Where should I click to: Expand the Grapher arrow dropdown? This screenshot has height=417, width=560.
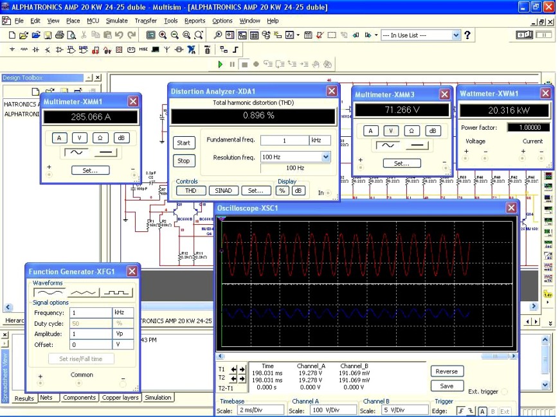tap(298, 35)
